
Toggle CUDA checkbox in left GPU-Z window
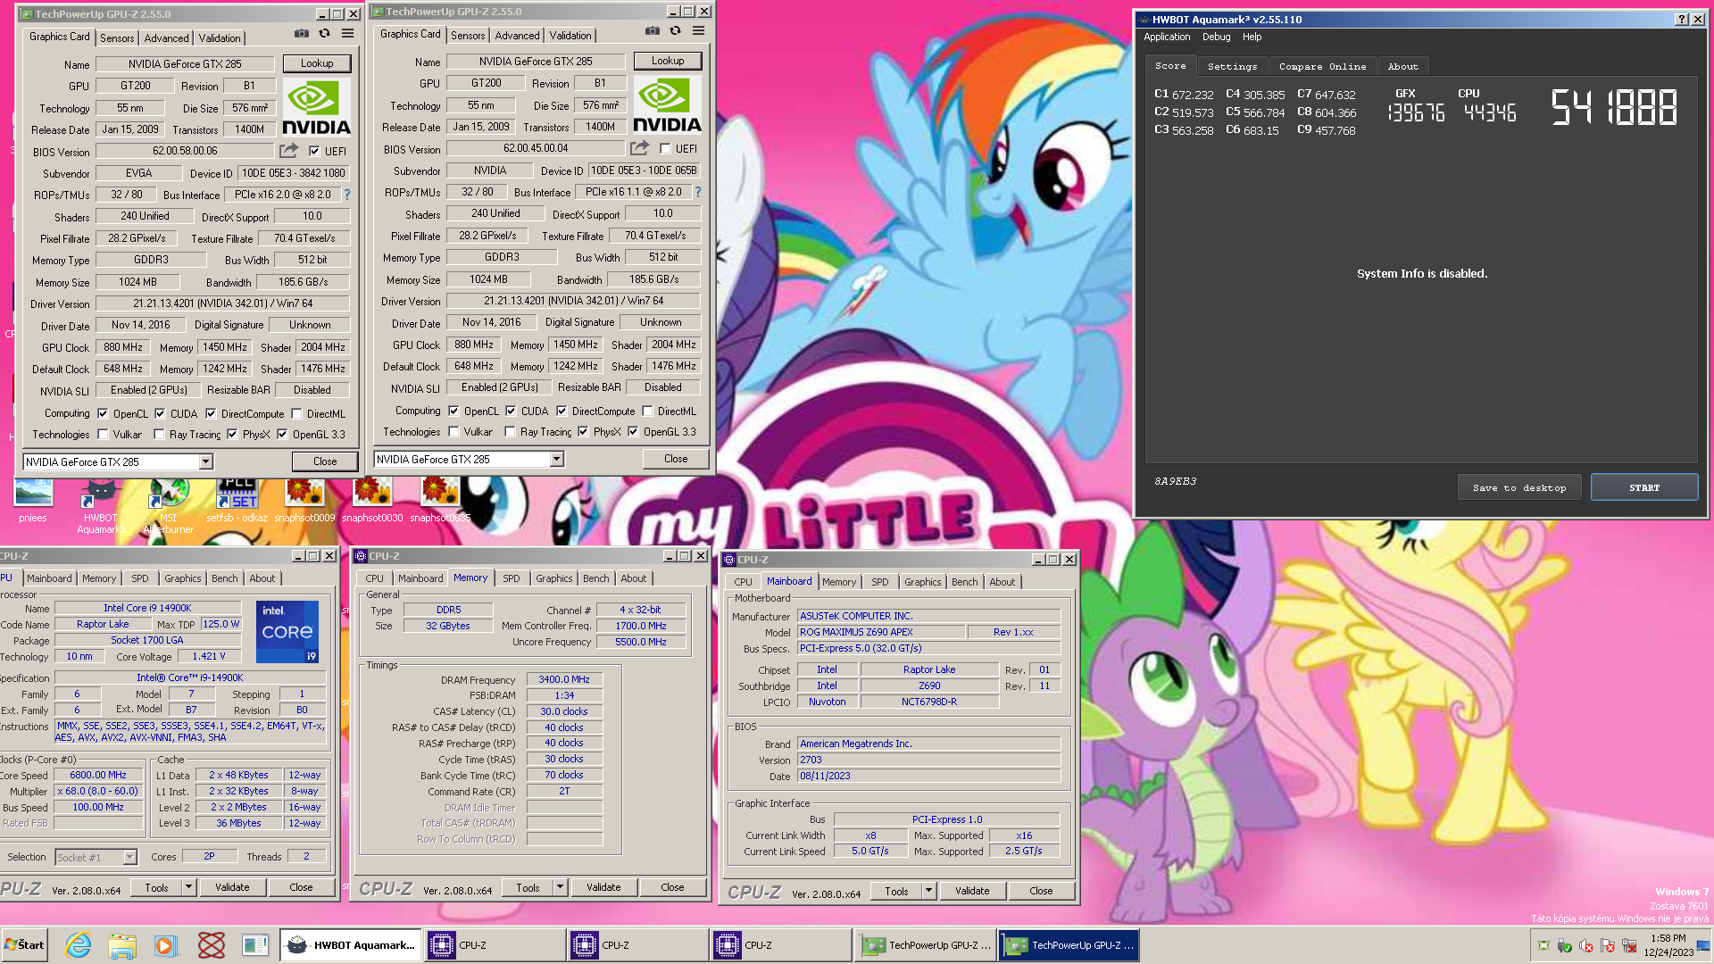tap(160, 413)
